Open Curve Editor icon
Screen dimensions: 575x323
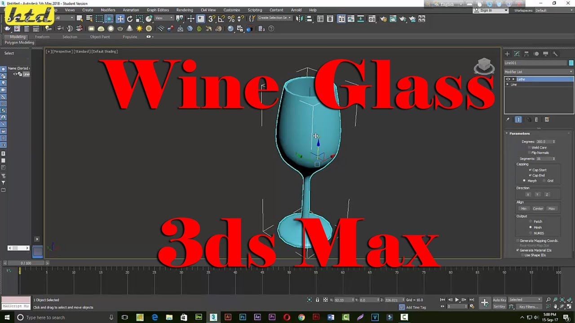pos(352,18)
